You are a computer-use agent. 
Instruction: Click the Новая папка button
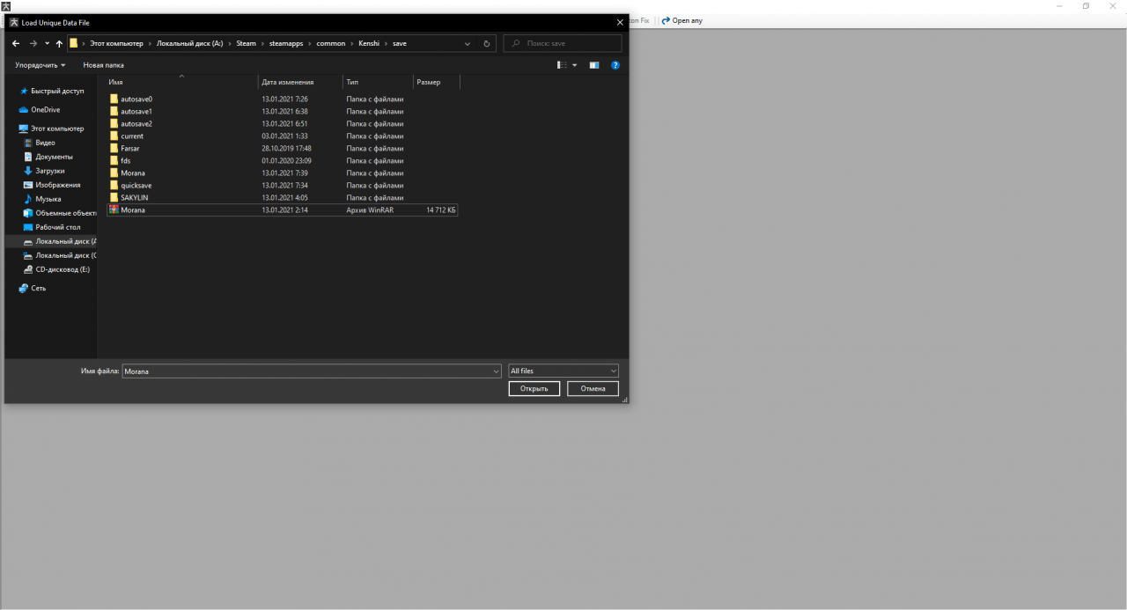102,64
